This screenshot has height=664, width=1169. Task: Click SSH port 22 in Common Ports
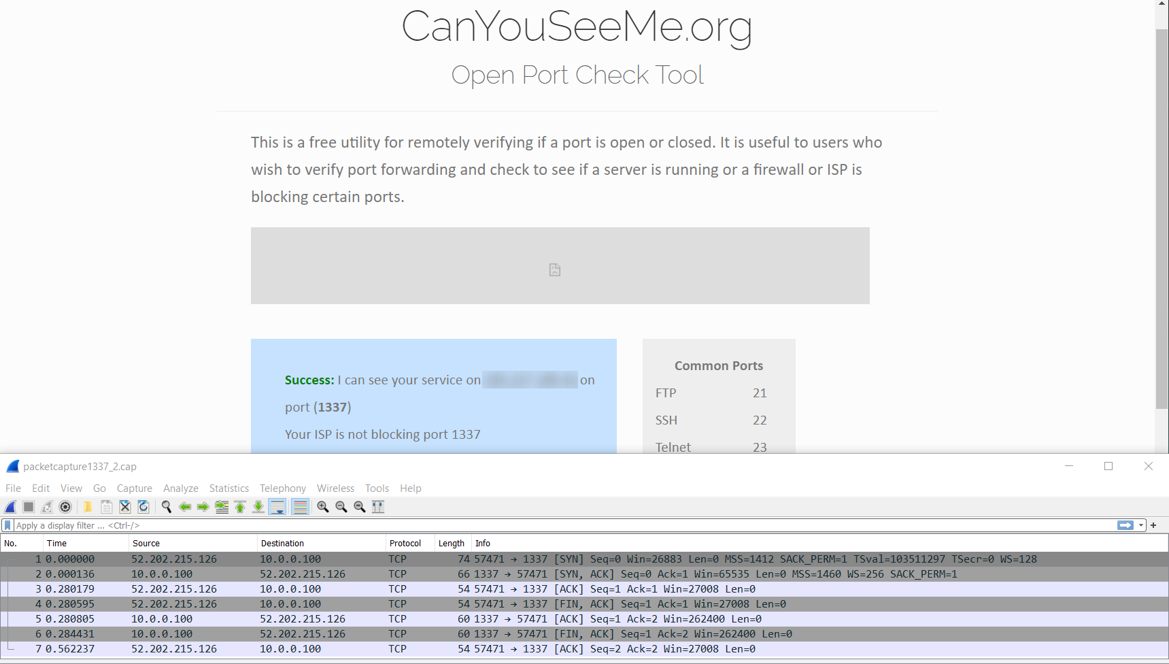click(711, 420)
